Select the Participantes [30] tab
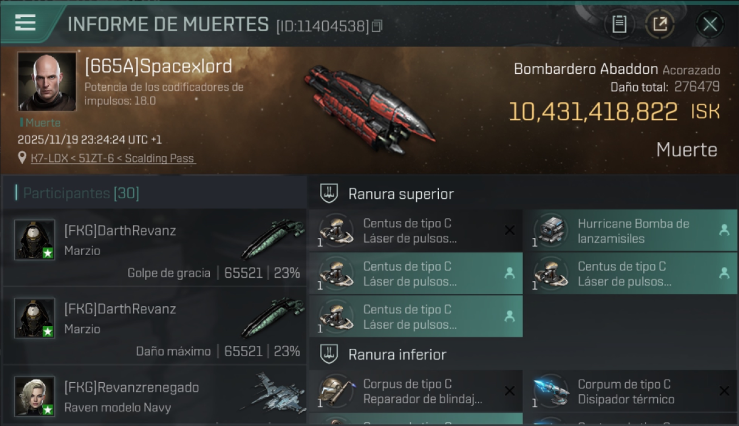The image size is (739, 426). (81, 193)
